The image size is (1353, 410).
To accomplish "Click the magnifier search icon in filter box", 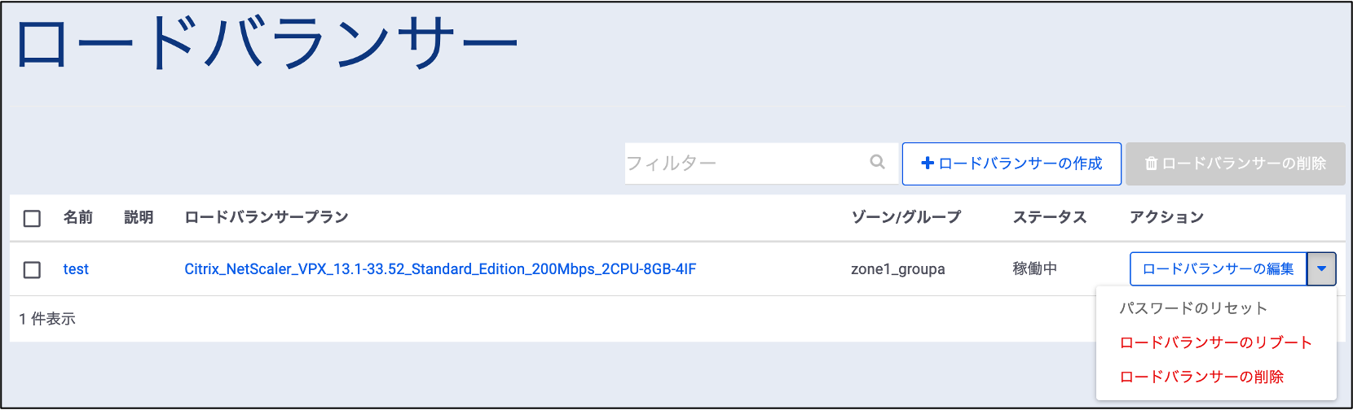I will coord(877,162).
